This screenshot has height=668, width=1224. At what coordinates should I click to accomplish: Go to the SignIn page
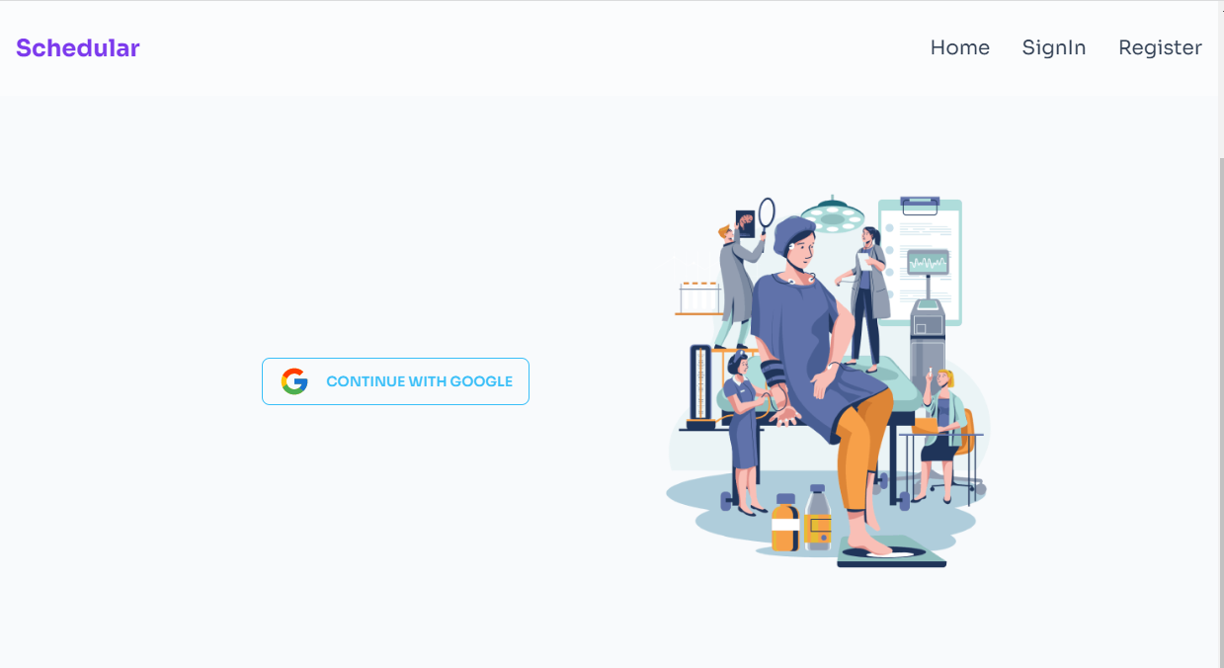pos(1053,47)
